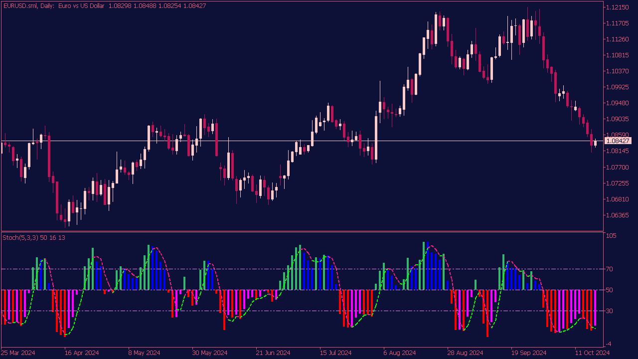Click the 21 Jun 2024 date label
638x359 pixels.
click(x=273, y=353)
